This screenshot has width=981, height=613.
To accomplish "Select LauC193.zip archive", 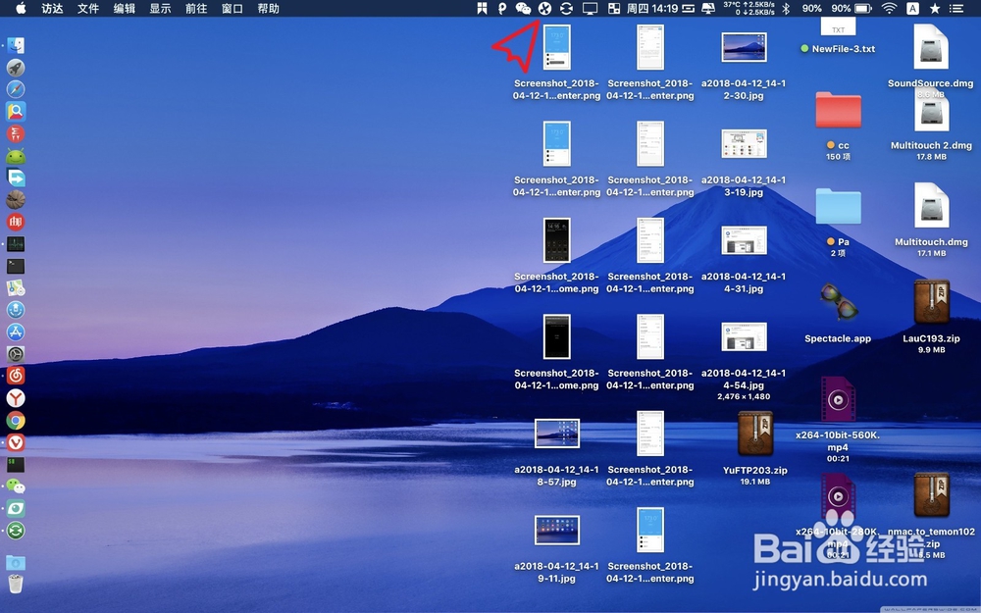I will point(931,303).
